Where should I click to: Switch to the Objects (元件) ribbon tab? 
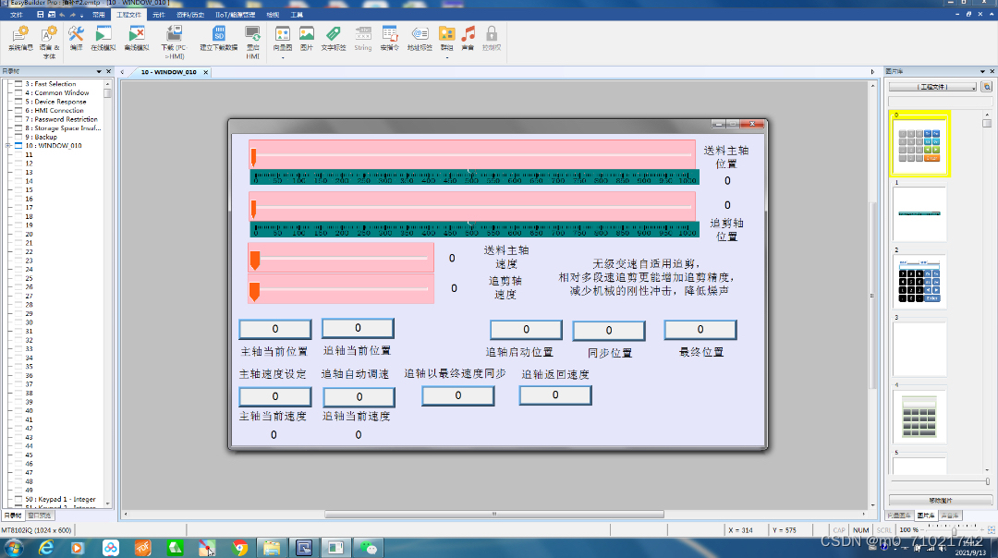[159, 15]
